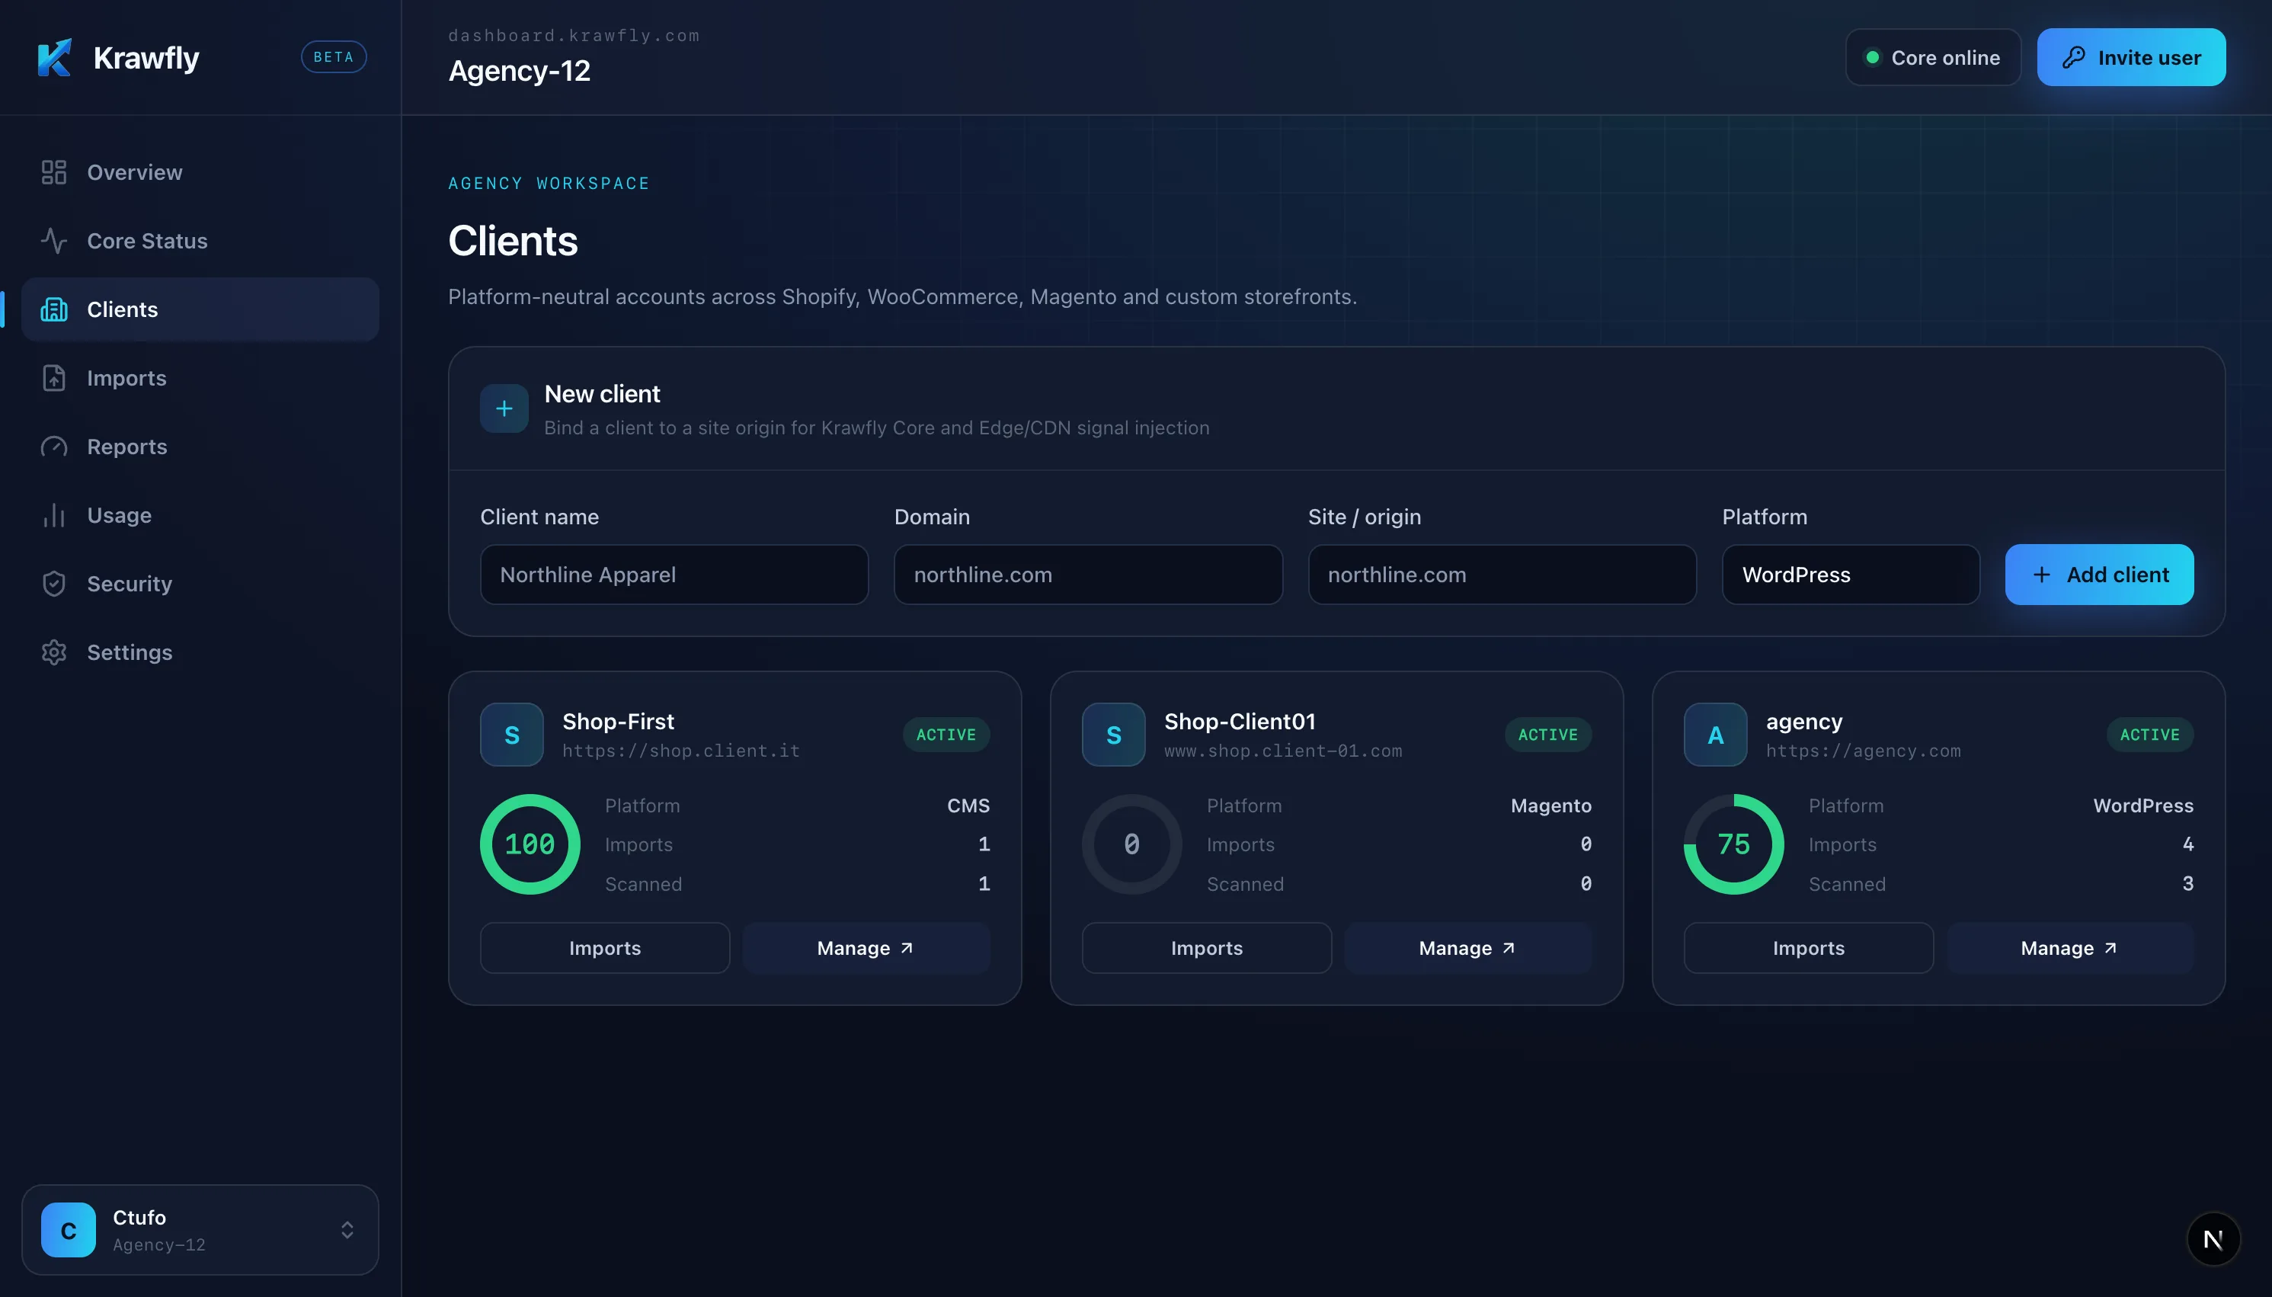Open Security label in sidebar
Screen dimensions: 2272x1297
click(x=129, y=584)
